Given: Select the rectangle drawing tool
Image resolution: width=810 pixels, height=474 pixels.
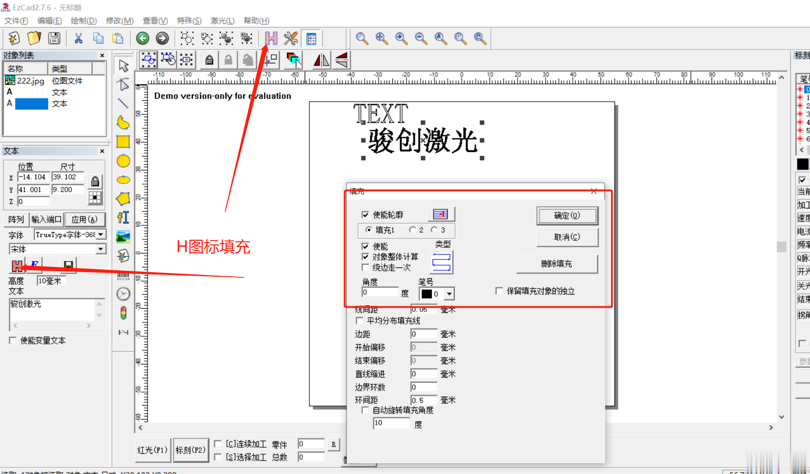Looking at the screenshot, I should (x=123, y=141).
